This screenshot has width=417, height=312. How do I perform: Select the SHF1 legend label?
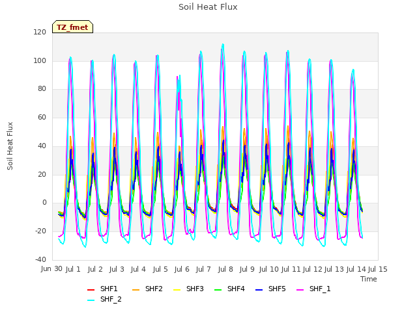pyautogui.click(x=109, y=289)
